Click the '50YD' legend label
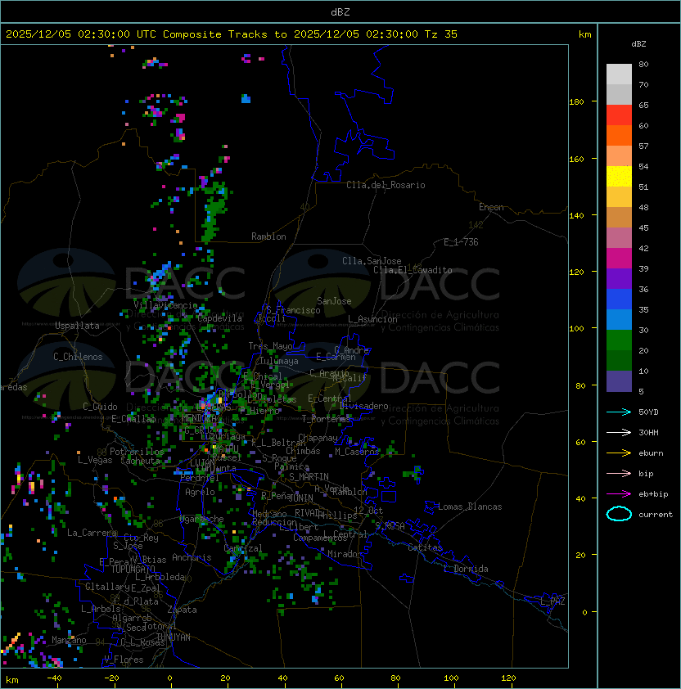 (648, 412)
